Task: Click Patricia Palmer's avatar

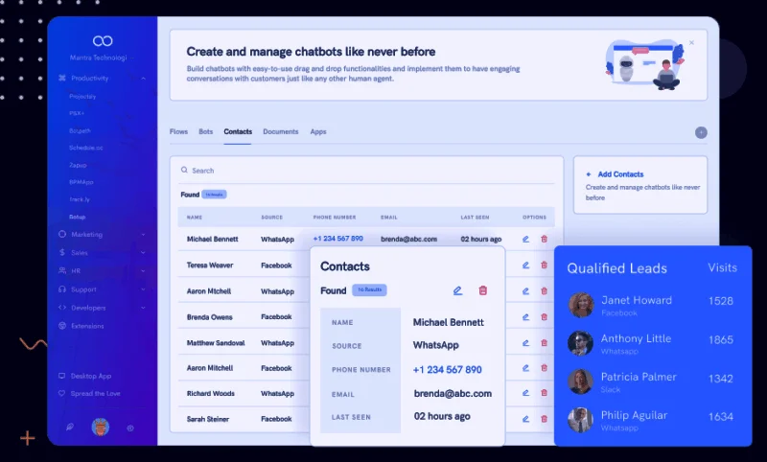Action: [x=581, y=381]
